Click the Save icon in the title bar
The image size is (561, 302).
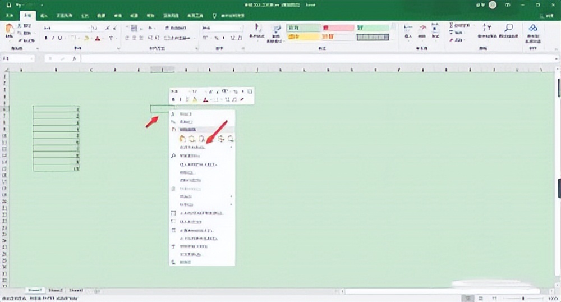(x=8, y=5)
